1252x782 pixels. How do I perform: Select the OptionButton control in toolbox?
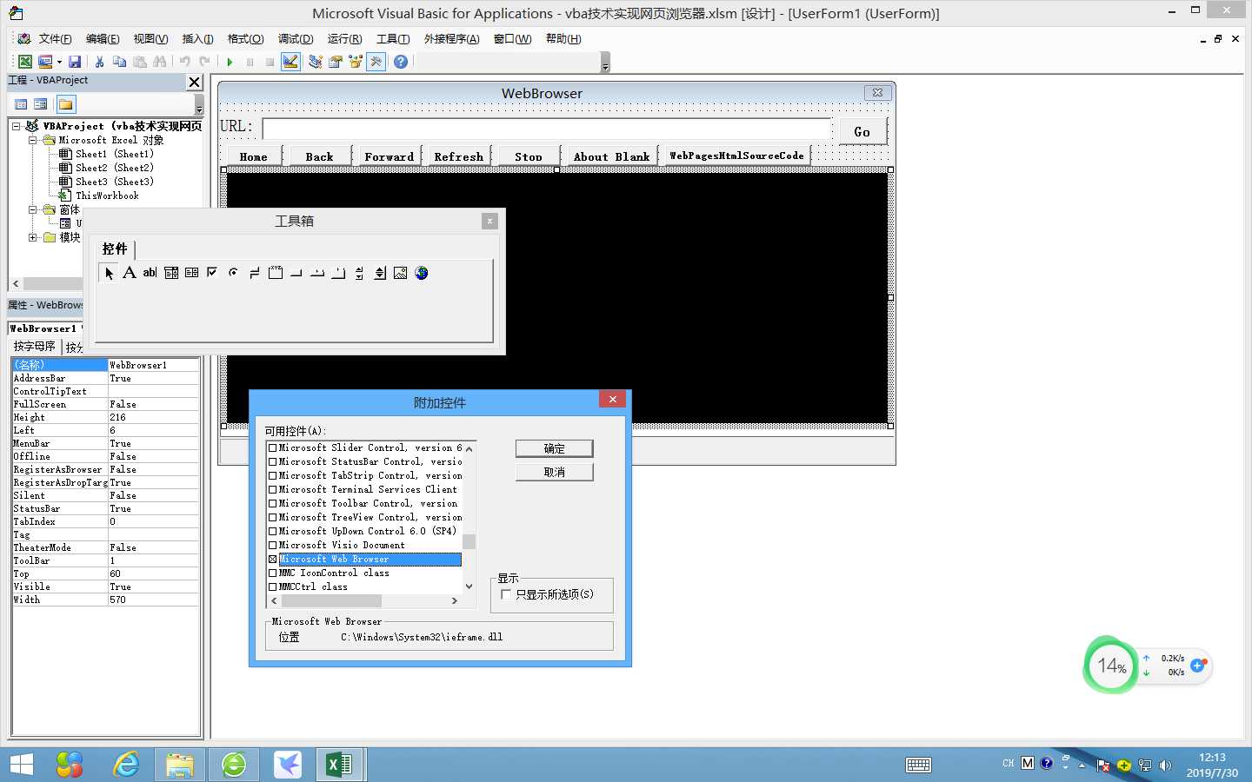click(233, 273)
